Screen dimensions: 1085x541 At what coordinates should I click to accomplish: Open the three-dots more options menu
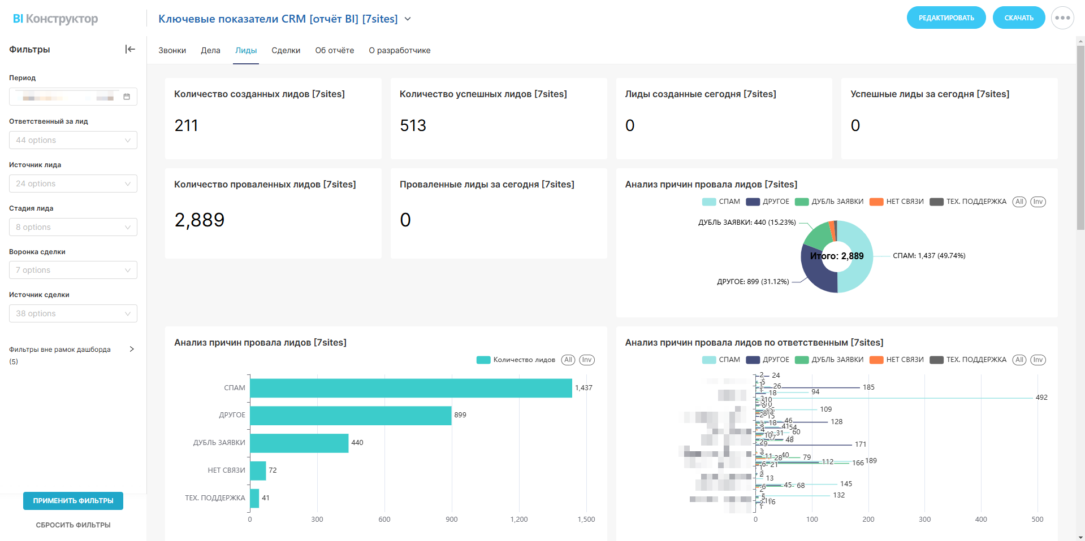(1062, 18)
